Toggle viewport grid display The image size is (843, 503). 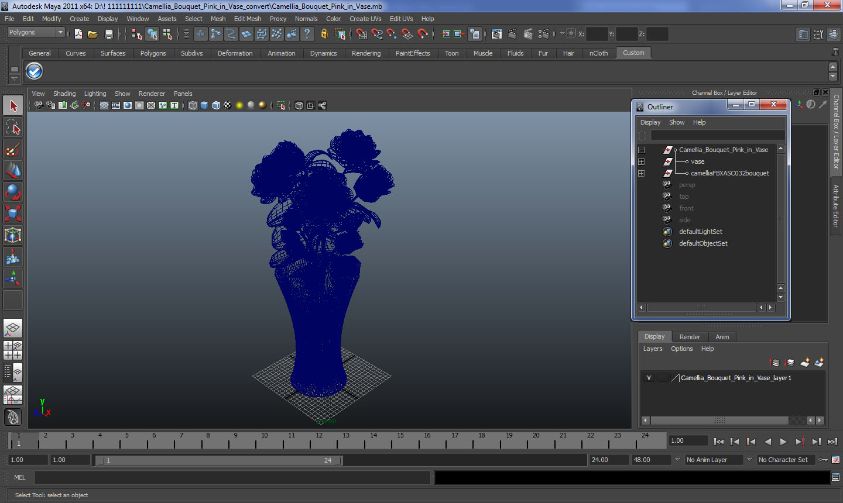[x=104, y=105]
